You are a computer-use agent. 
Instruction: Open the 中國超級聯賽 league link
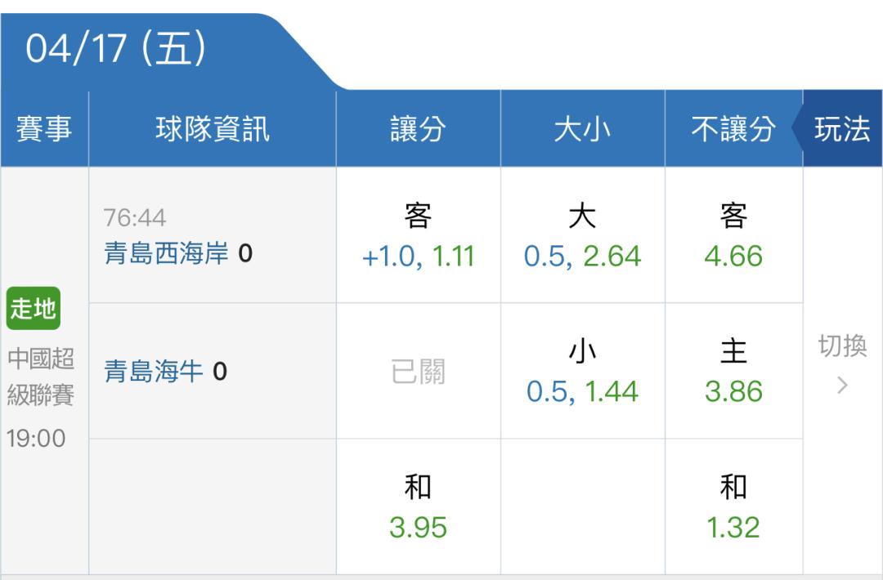pyautogui.click(x=41, y=377)
